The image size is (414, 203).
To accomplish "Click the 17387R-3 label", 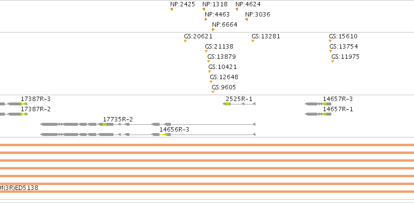I will click(36, 99).
